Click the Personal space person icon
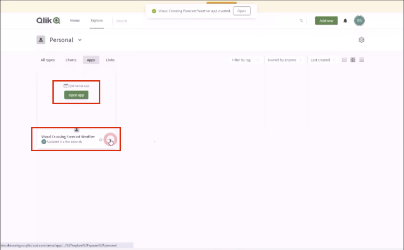The image size is (404, 250). tap(41, 40)
